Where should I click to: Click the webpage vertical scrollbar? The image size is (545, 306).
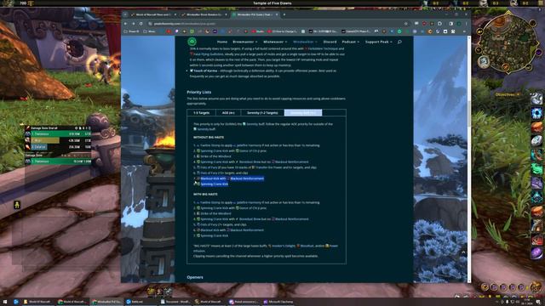[x=469, y=114]
